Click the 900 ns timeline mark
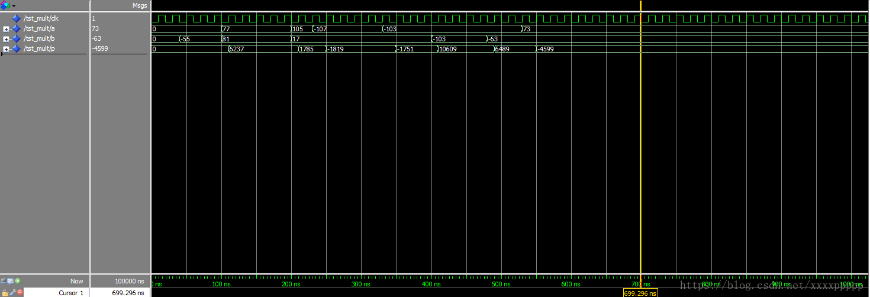Viewport: 870px width, 297px height. tap(781, 285)
